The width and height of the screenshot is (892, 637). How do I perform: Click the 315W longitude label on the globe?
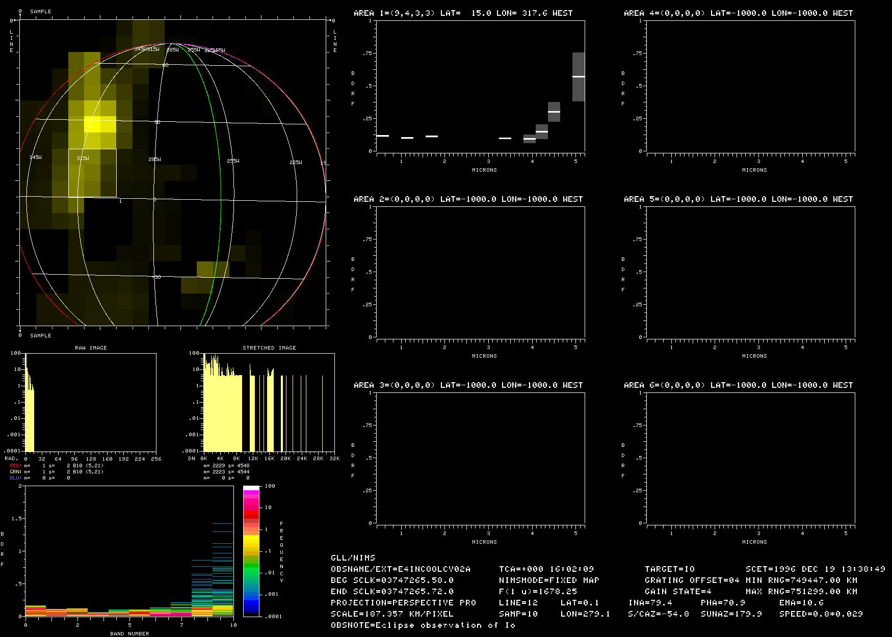pos(83,158)
